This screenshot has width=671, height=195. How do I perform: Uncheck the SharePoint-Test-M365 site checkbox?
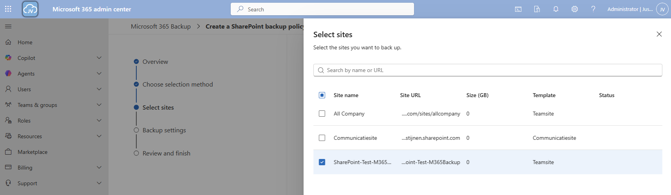click(322, 162)
